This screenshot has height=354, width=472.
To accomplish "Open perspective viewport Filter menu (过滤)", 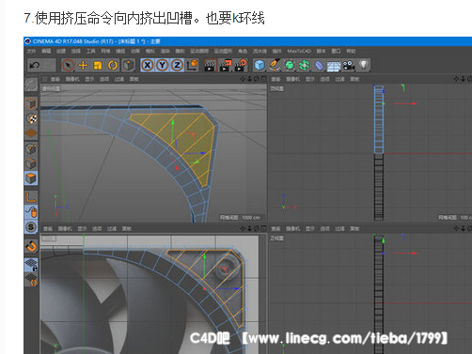I will click(x=119, y=79).
